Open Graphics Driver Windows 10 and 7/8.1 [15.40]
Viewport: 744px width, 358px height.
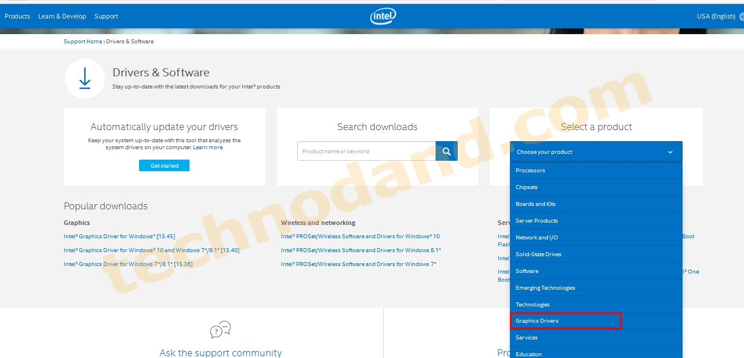(x=151, y=250)
